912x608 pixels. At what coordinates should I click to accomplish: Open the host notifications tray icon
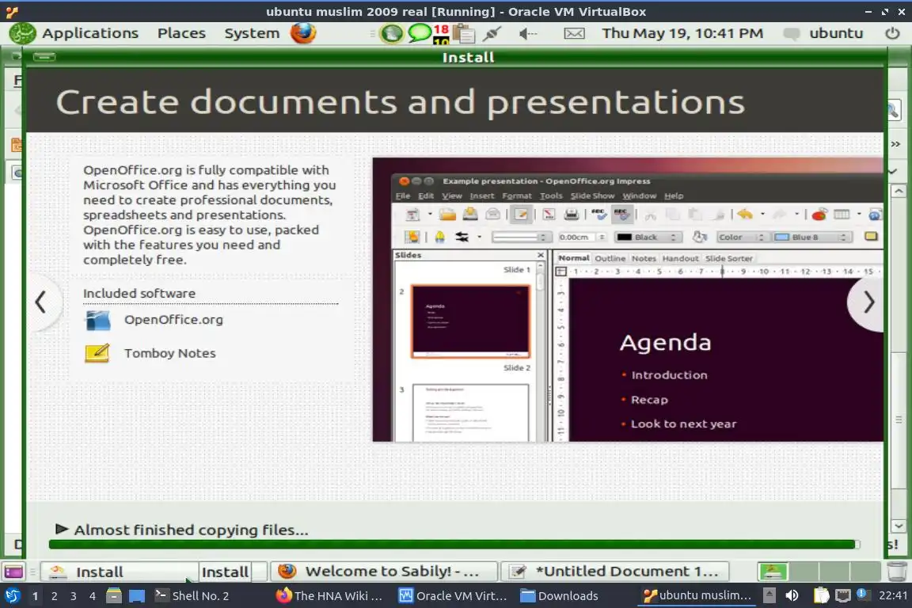862,595
